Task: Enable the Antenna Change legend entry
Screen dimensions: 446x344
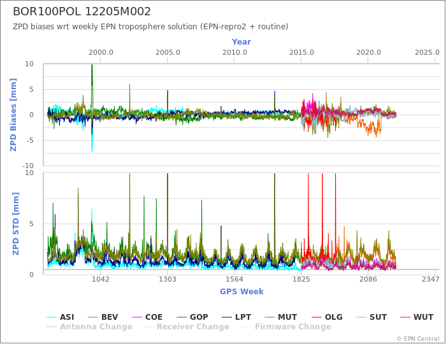Action: click(90, 327)
